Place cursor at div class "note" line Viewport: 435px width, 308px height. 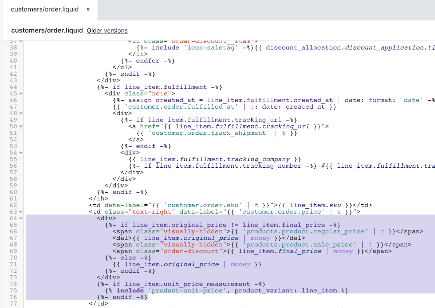pos(140,94)
